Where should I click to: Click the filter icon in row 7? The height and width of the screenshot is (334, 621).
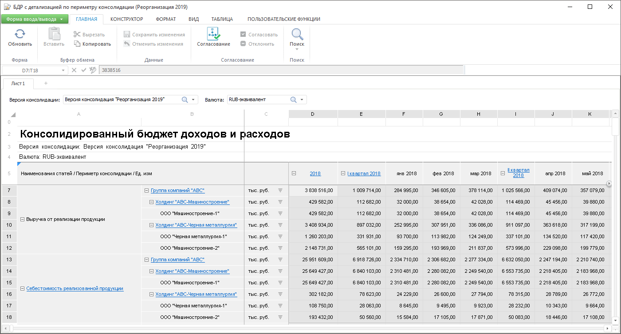[x=280, y=191]
